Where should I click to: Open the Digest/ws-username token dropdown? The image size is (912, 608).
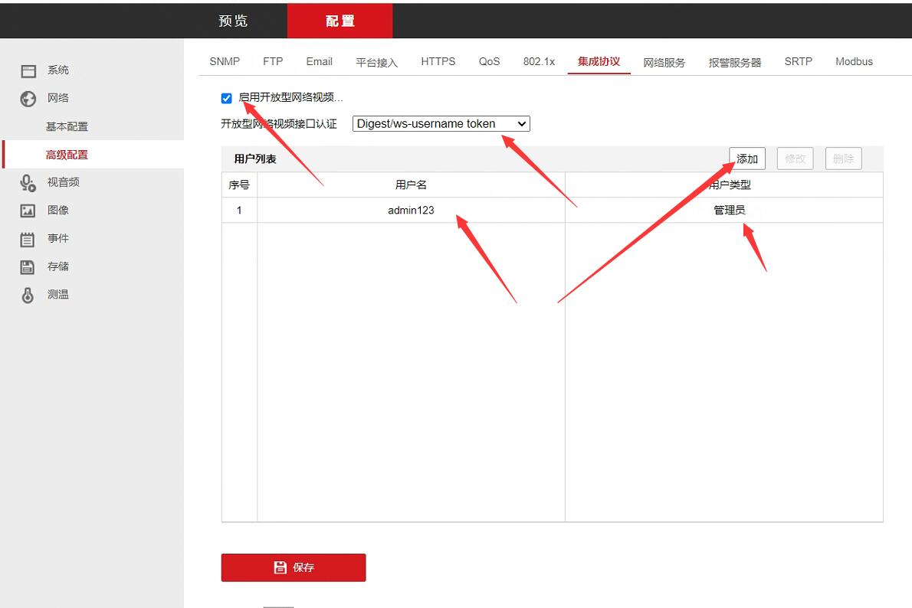[441, 123]
